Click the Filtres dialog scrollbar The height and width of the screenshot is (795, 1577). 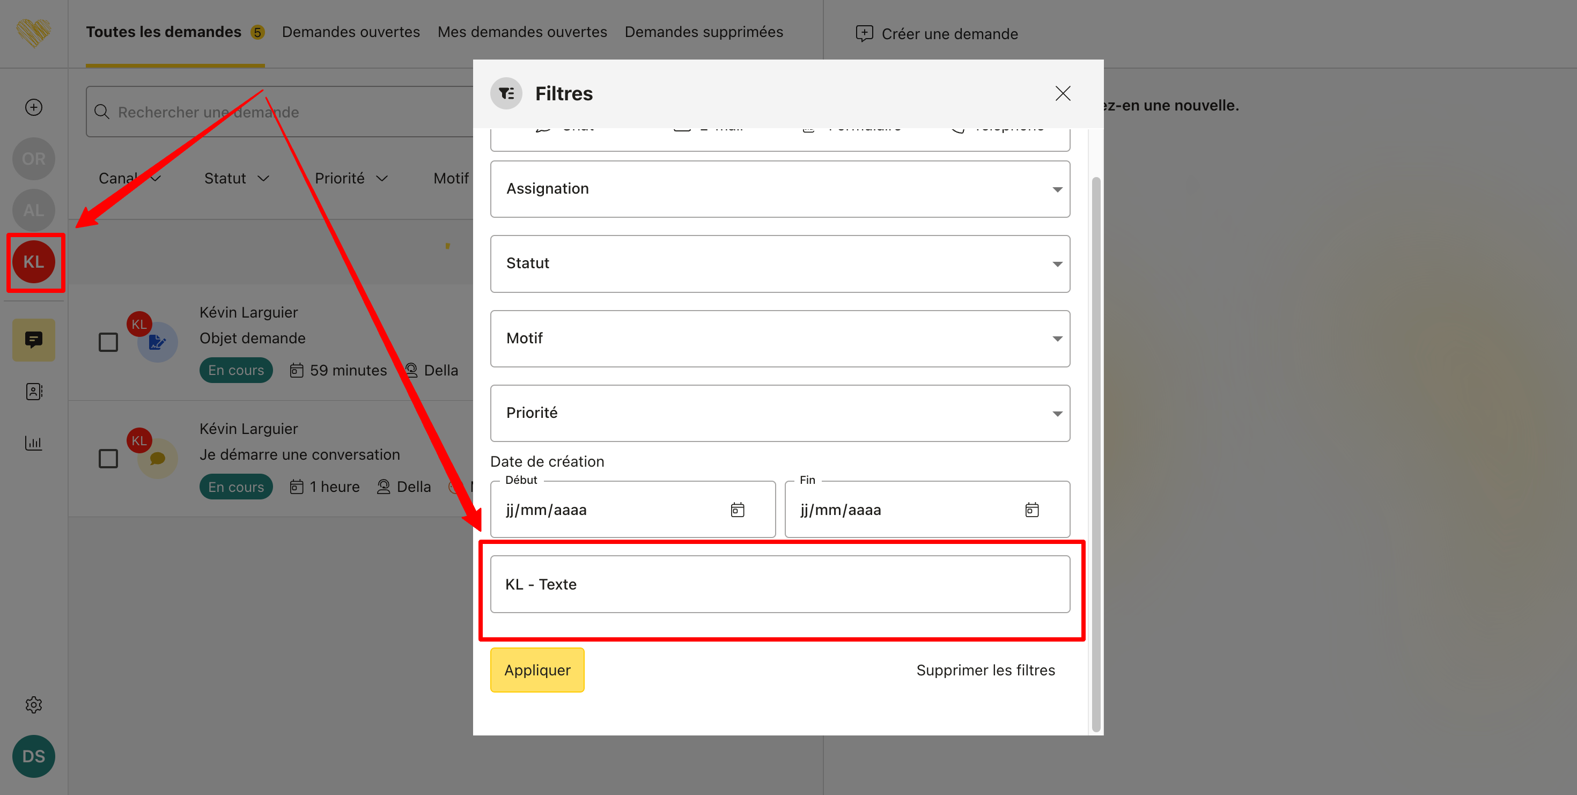click(x=1096, y=453)
